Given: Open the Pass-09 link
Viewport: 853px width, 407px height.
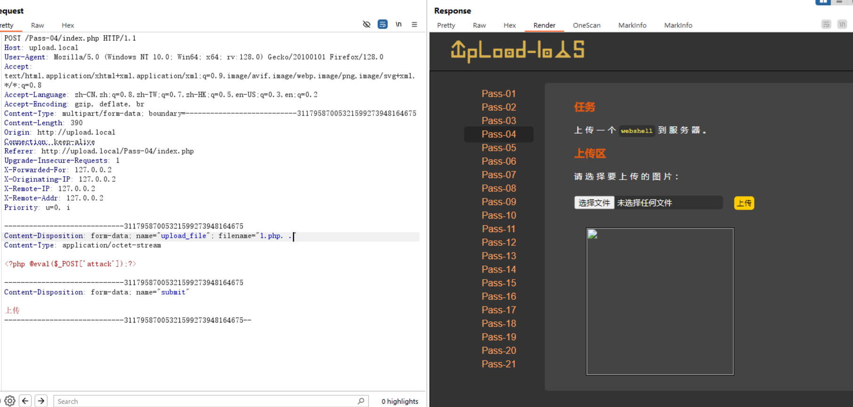Looking at the screenshot, I should 499,202.
